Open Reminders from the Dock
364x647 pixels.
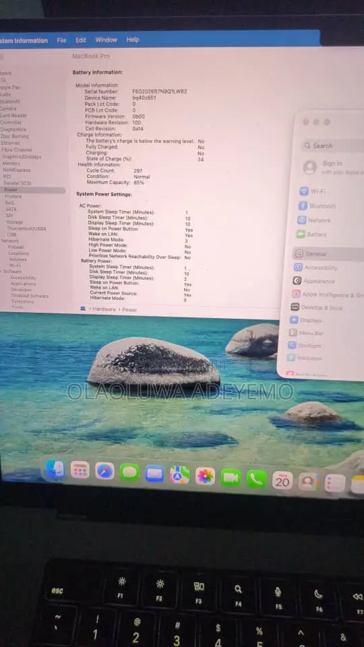pos(335,483)
